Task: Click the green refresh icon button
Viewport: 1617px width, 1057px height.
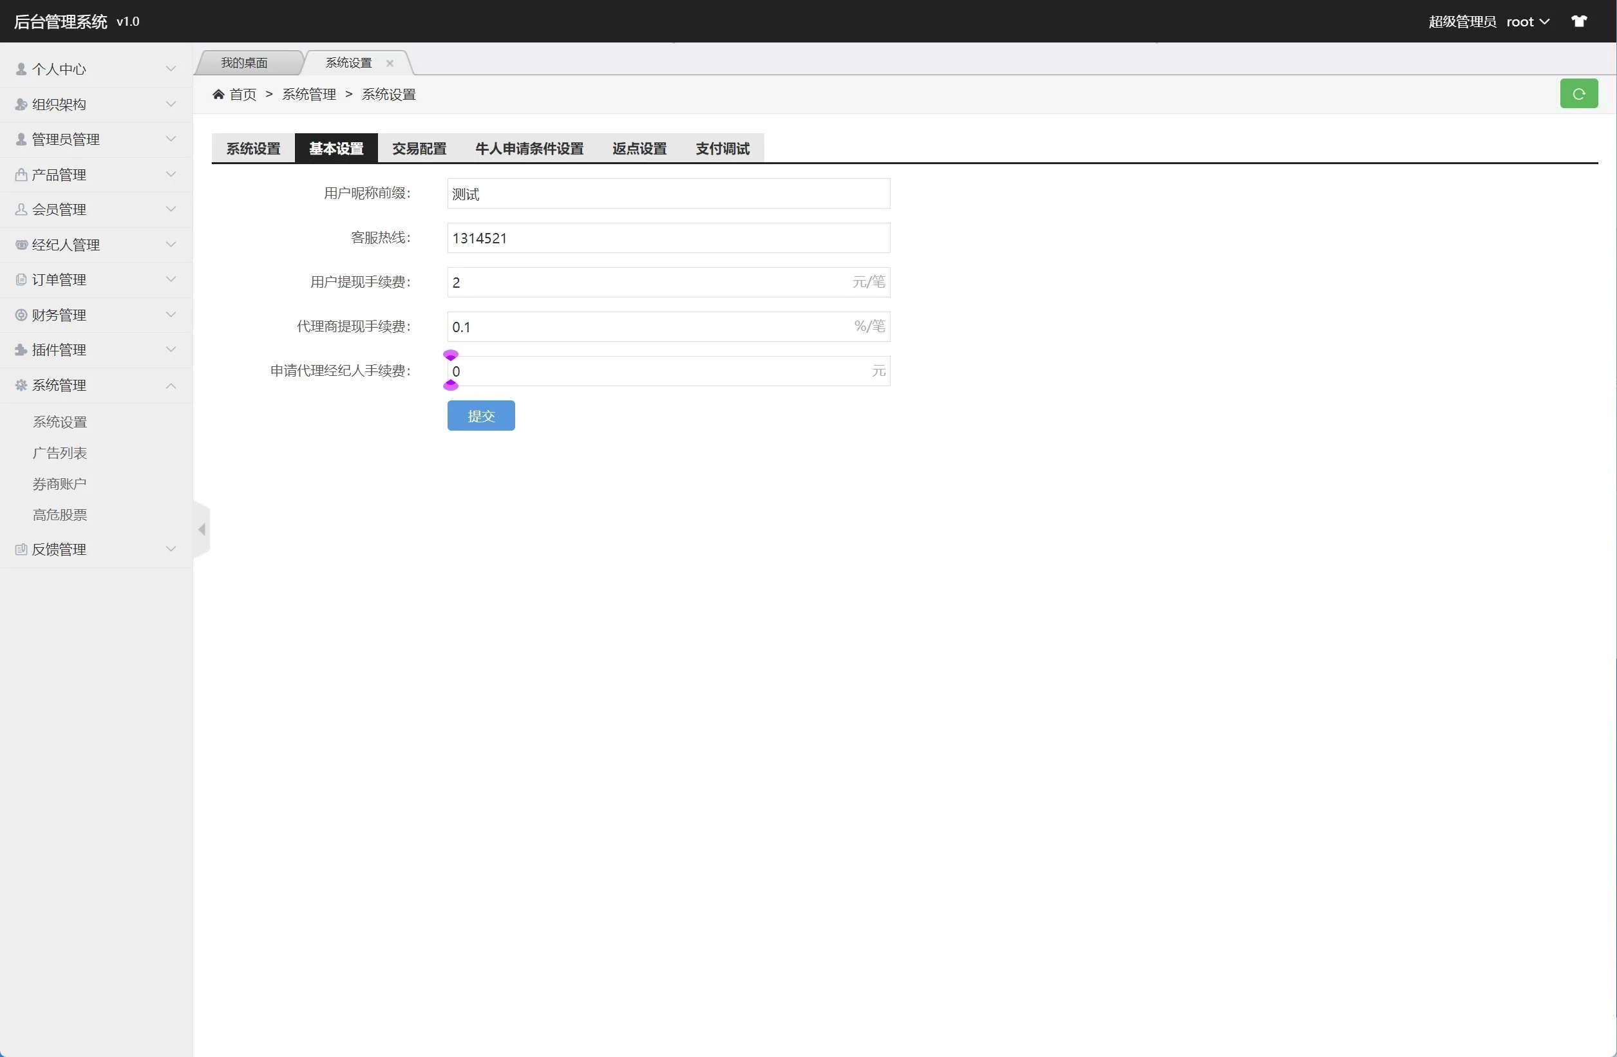Action: [1578, 94]
